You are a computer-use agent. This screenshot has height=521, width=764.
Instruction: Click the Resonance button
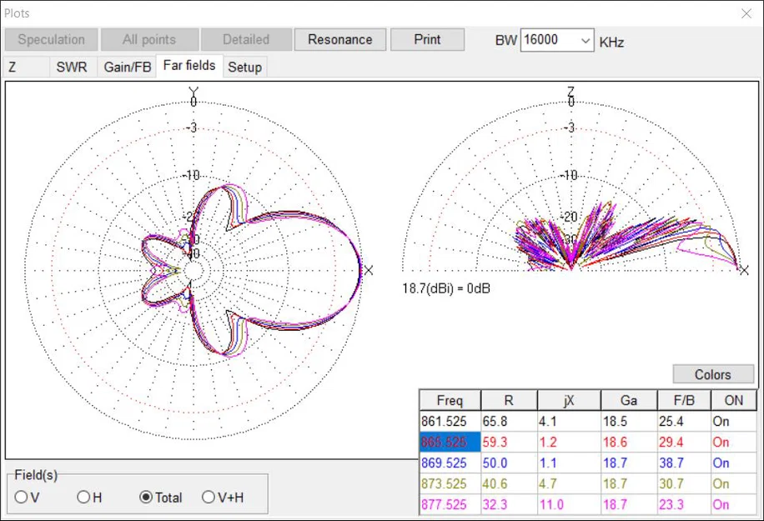339,39
